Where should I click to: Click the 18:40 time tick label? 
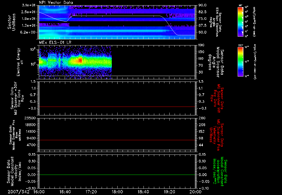tap(143, 192)
